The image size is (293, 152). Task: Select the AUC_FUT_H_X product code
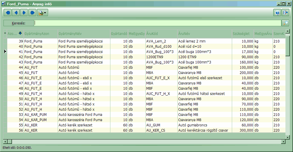coord(161,93)
